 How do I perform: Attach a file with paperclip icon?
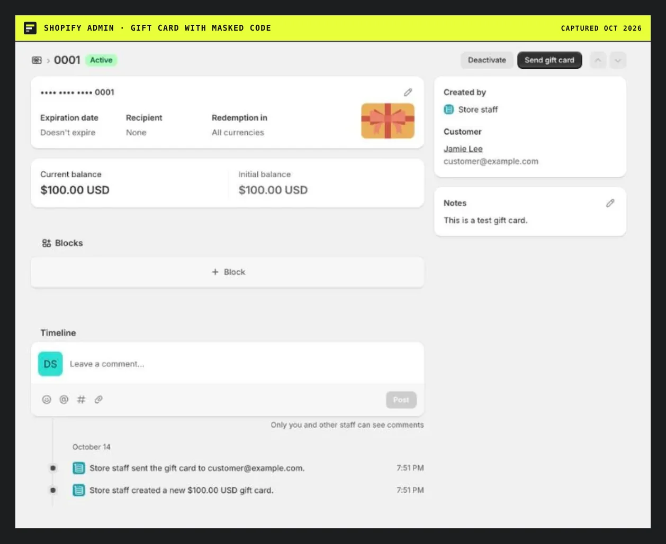click(x=98, y=400)
